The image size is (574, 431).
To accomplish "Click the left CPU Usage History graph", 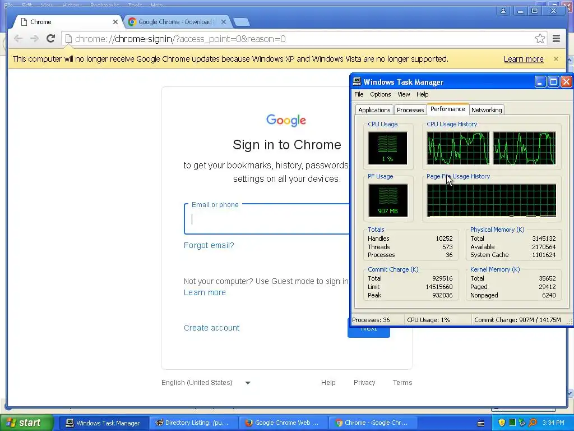I will (x=458, y=148).
